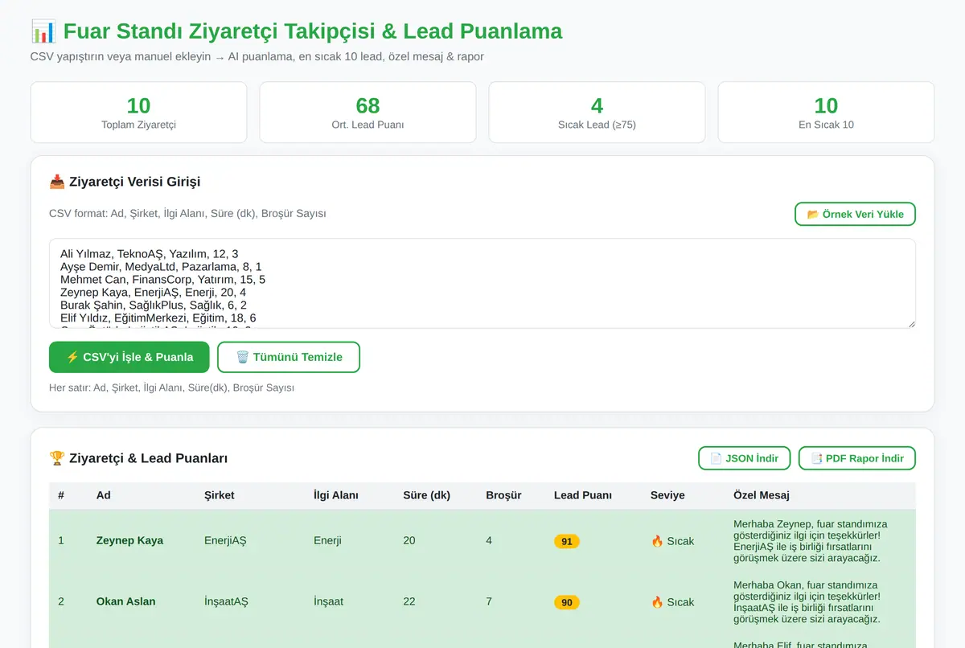This screenshot has height=648, width=965.
Task: Click the page subtitle about CSV yapıştırın
Action: click(257, 57)
